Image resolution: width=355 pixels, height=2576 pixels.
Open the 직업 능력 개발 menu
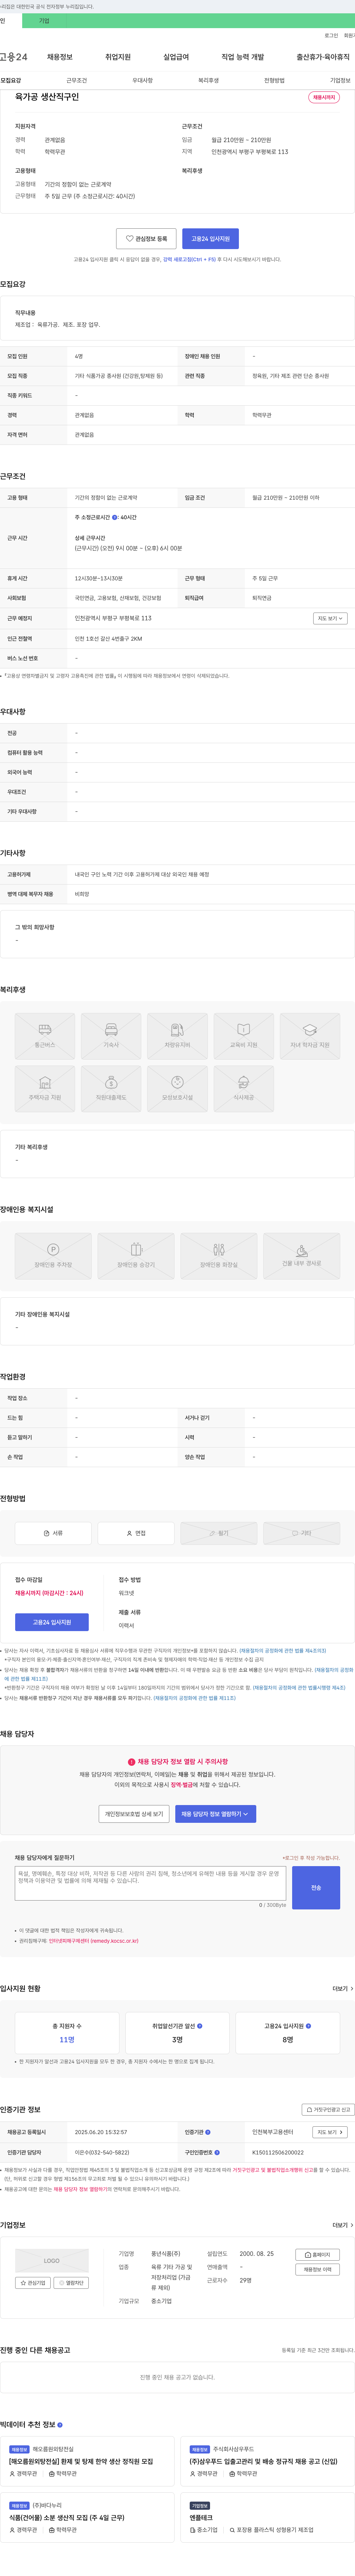[243, 57]
